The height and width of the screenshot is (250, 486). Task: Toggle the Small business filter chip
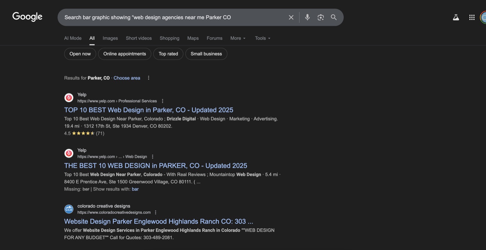(206, 54)
